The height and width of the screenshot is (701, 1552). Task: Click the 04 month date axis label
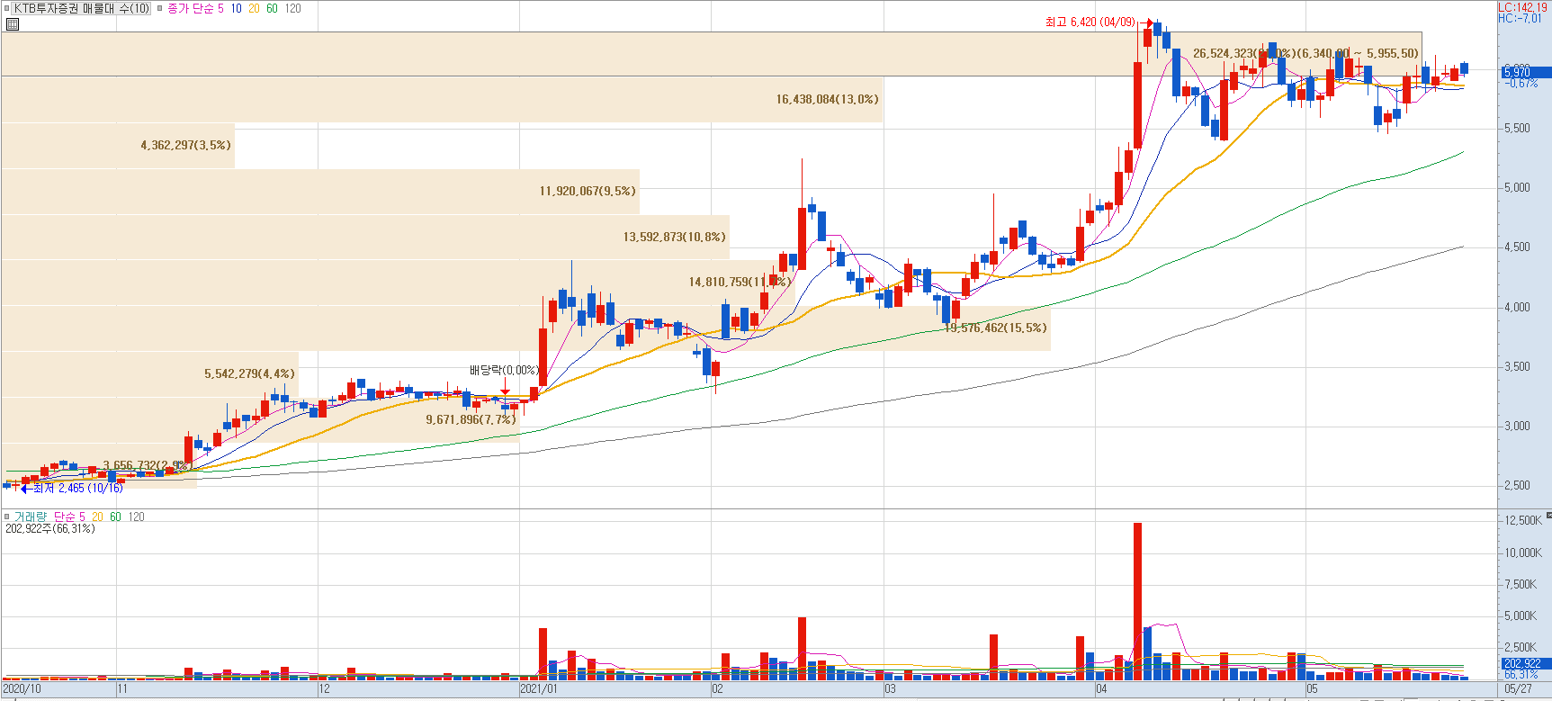(1101, 689)
